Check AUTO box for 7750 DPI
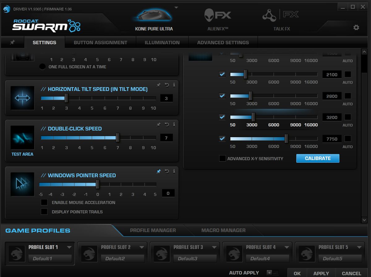Screen dimensions: 371x277 (x=348, y=138)
